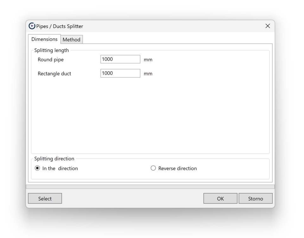Confirm the dialog with OK
304x238 pixels.
pyautogui.click(x=220, y=198)
